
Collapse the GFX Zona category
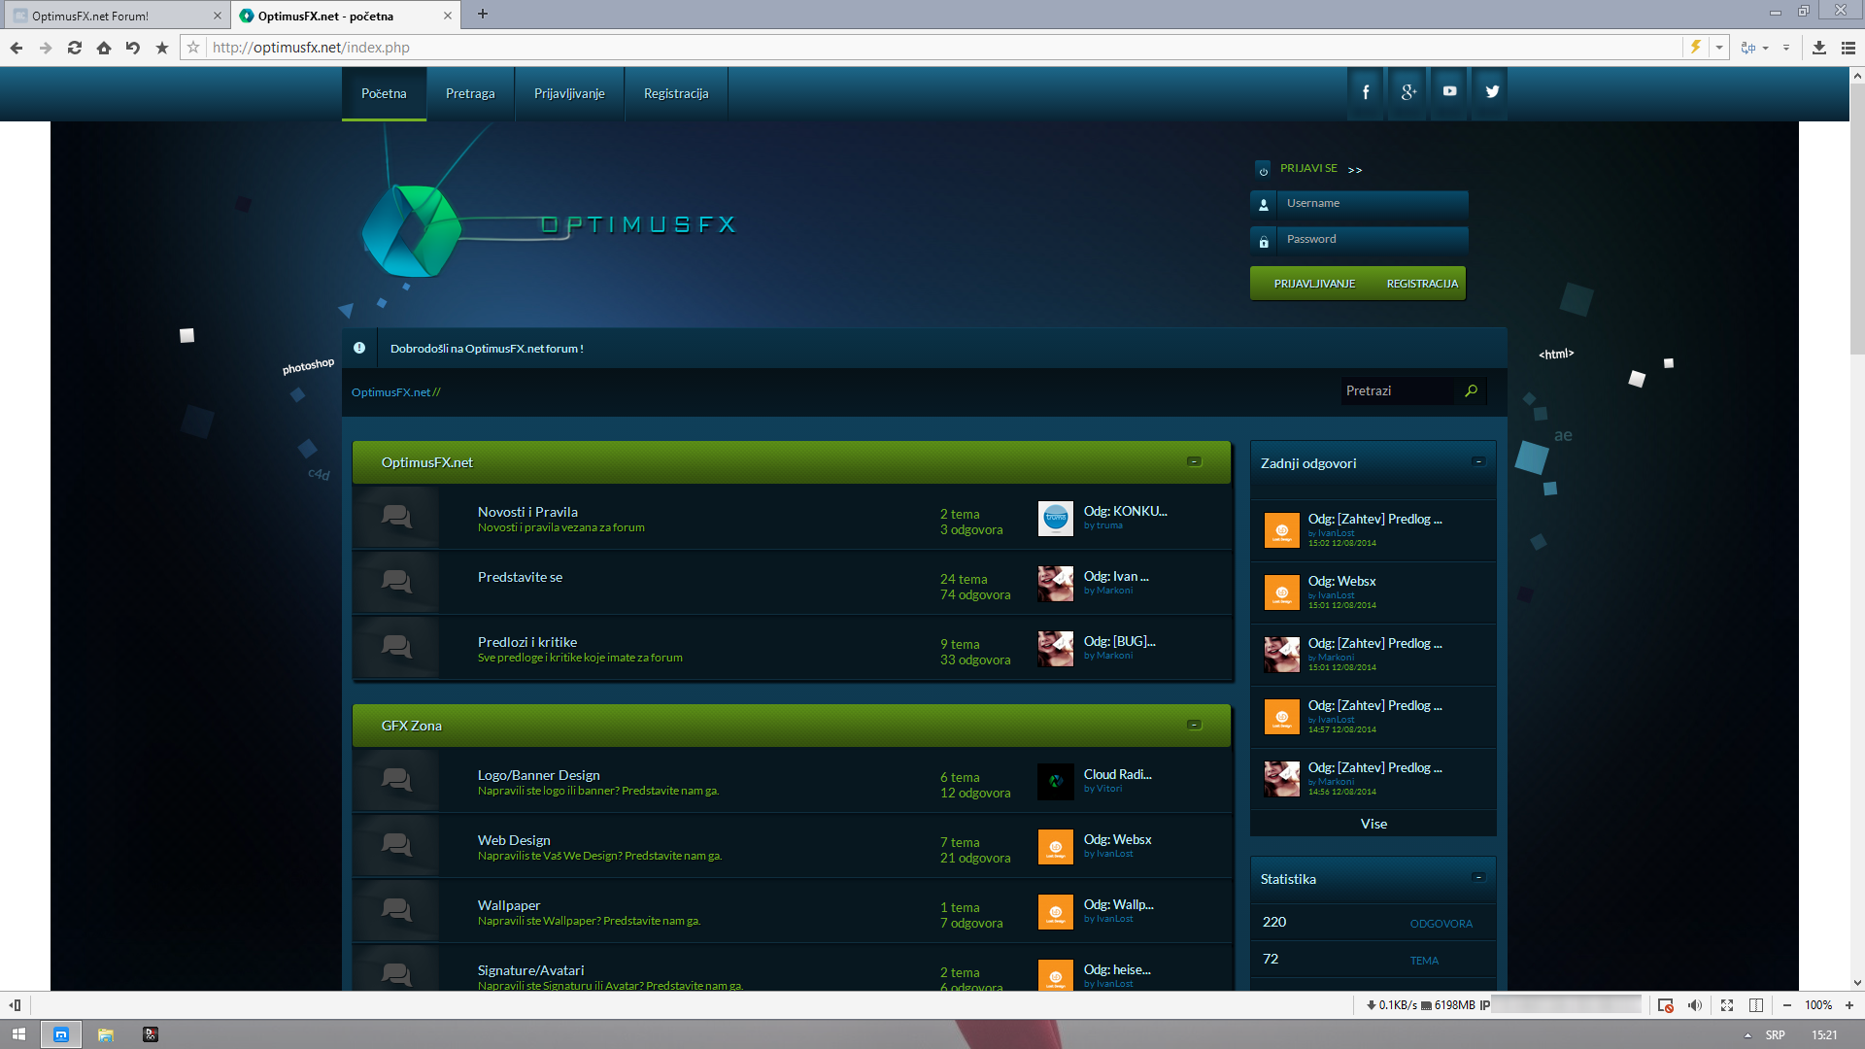1195,726
